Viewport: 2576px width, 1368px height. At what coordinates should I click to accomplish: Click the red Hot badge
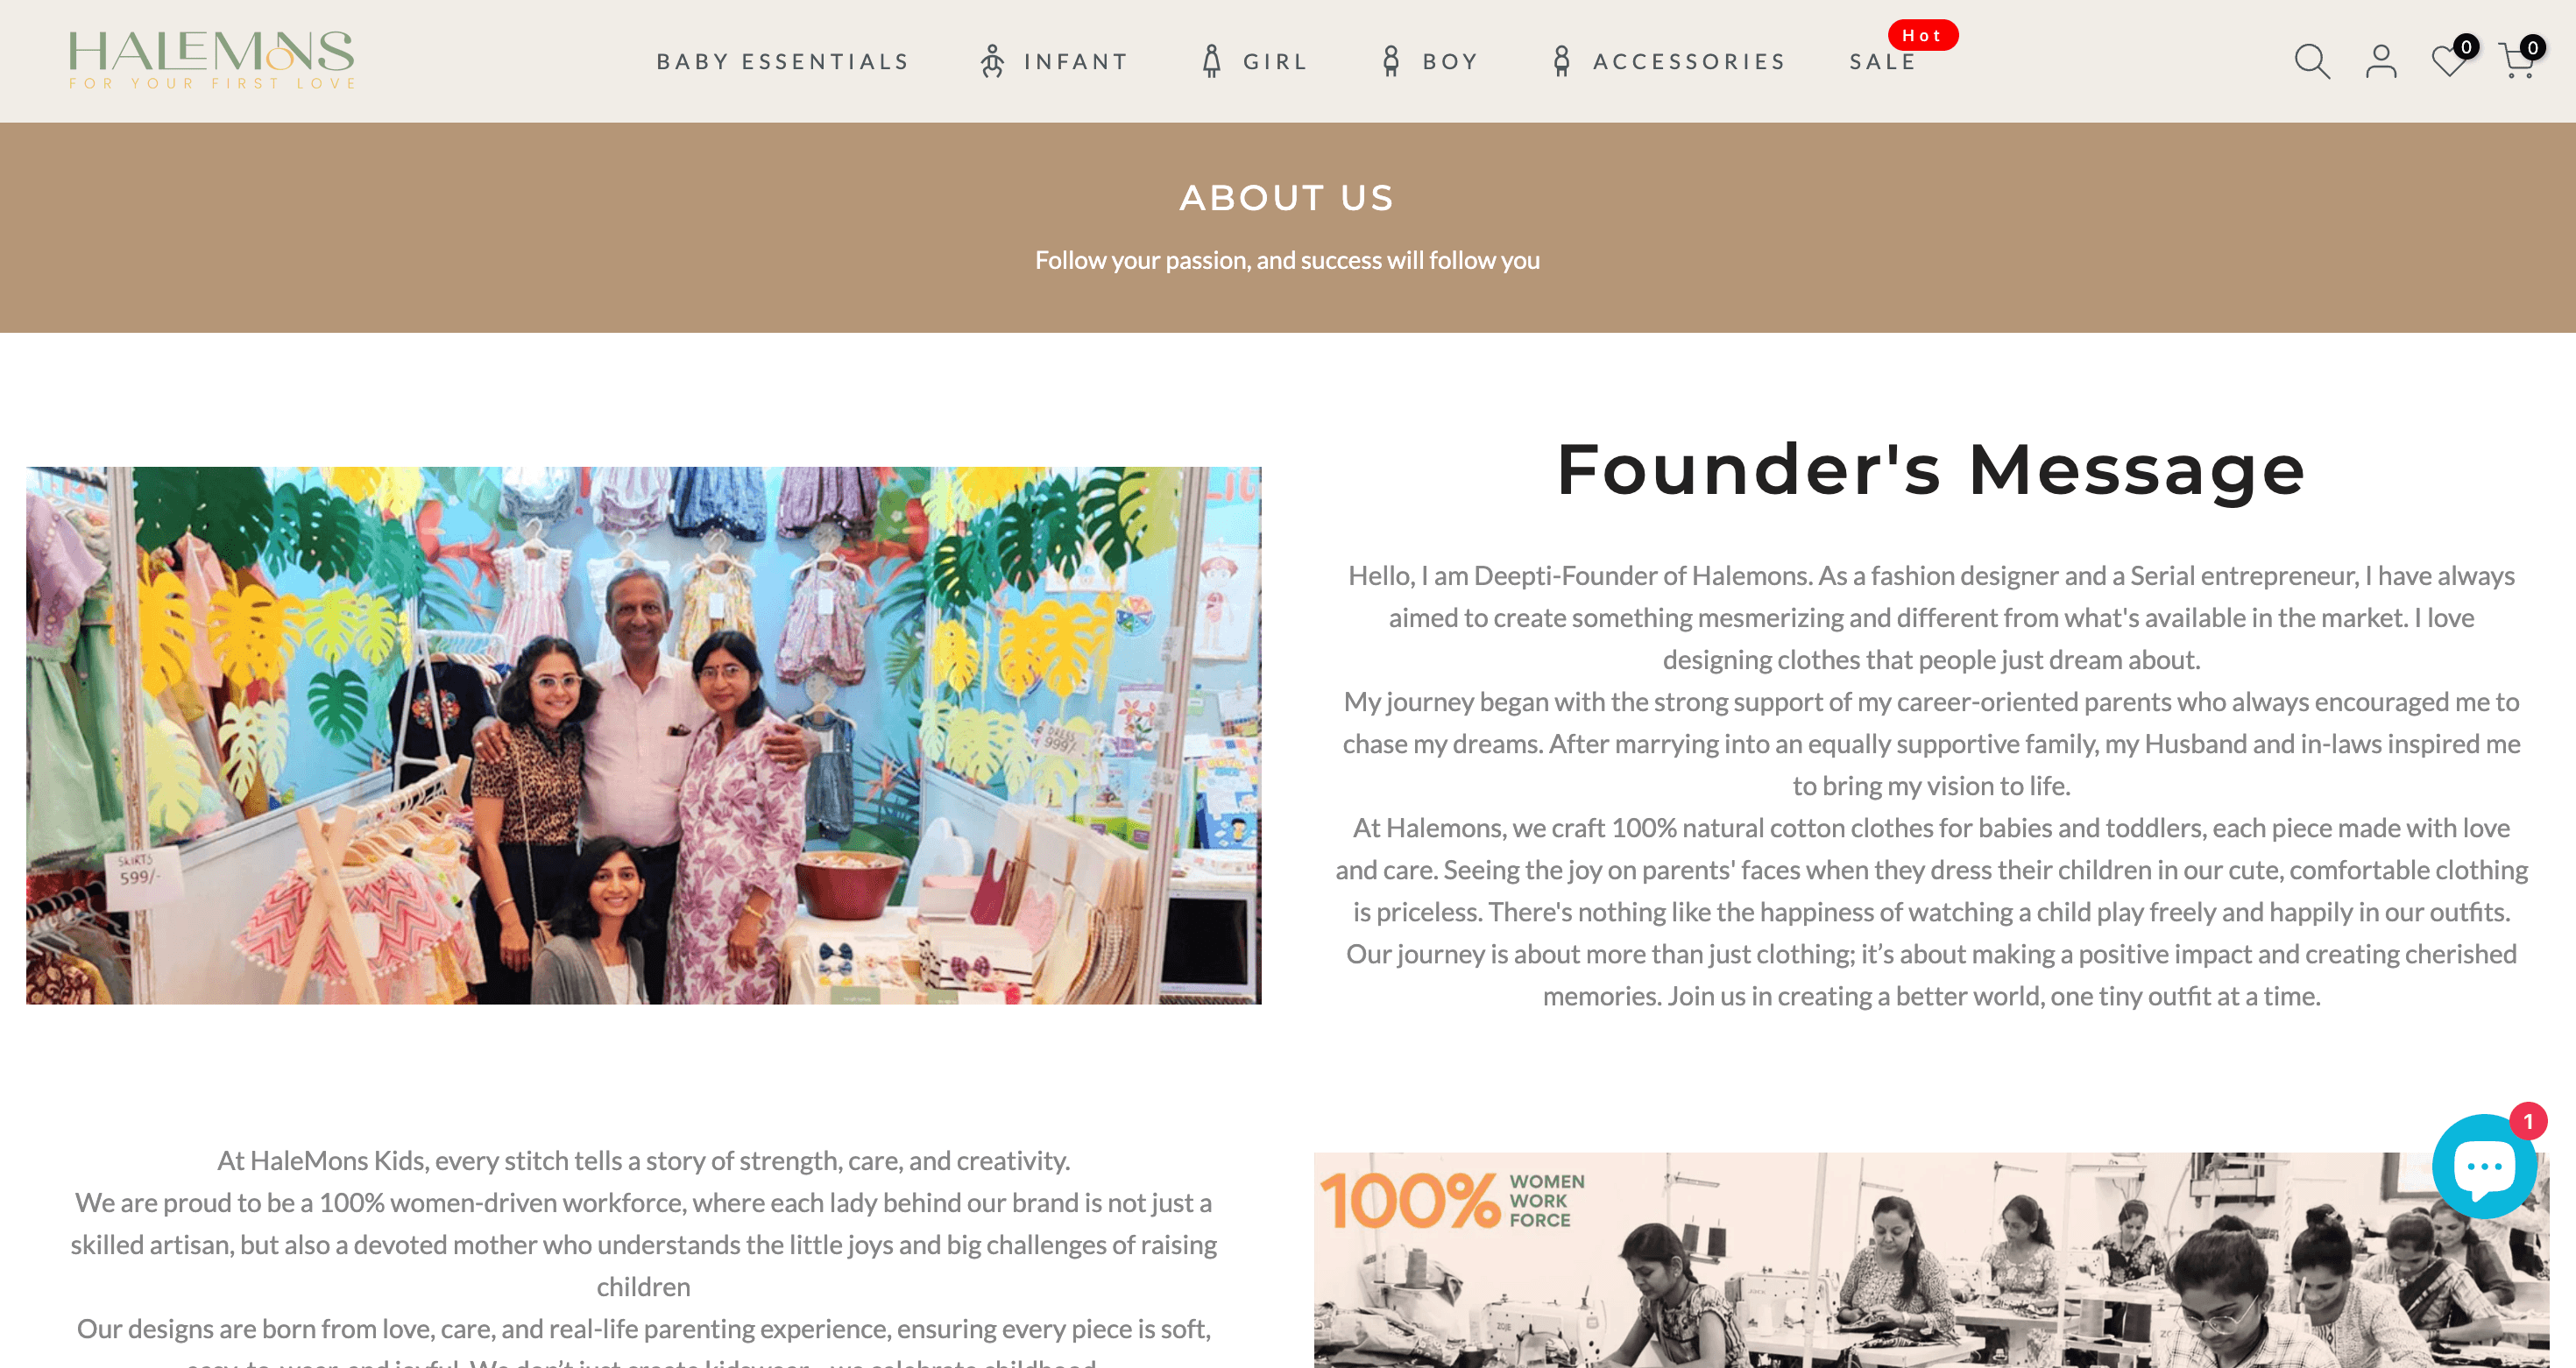pyautogui.click(x=1922, y=35)
